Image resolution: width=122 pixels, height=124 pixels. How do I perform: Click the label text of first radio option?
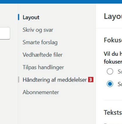click(x=120, y=72)
